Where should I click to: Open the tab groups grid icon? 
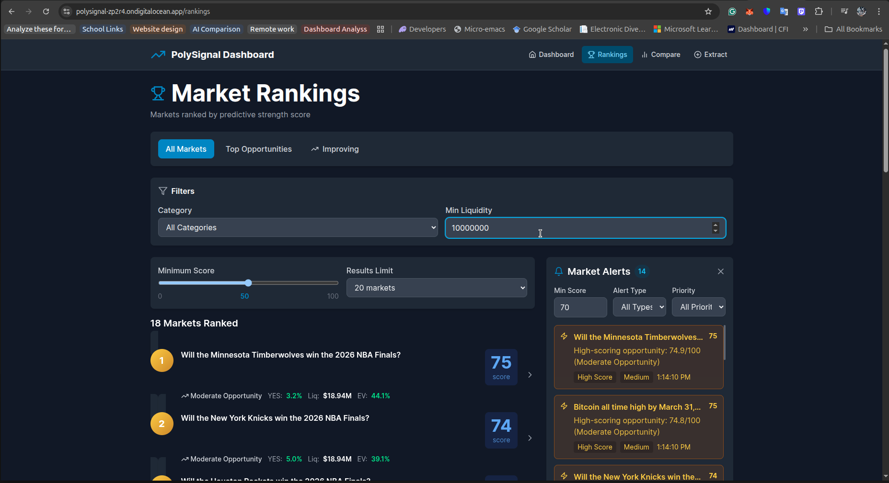click(x=381, y=29)
